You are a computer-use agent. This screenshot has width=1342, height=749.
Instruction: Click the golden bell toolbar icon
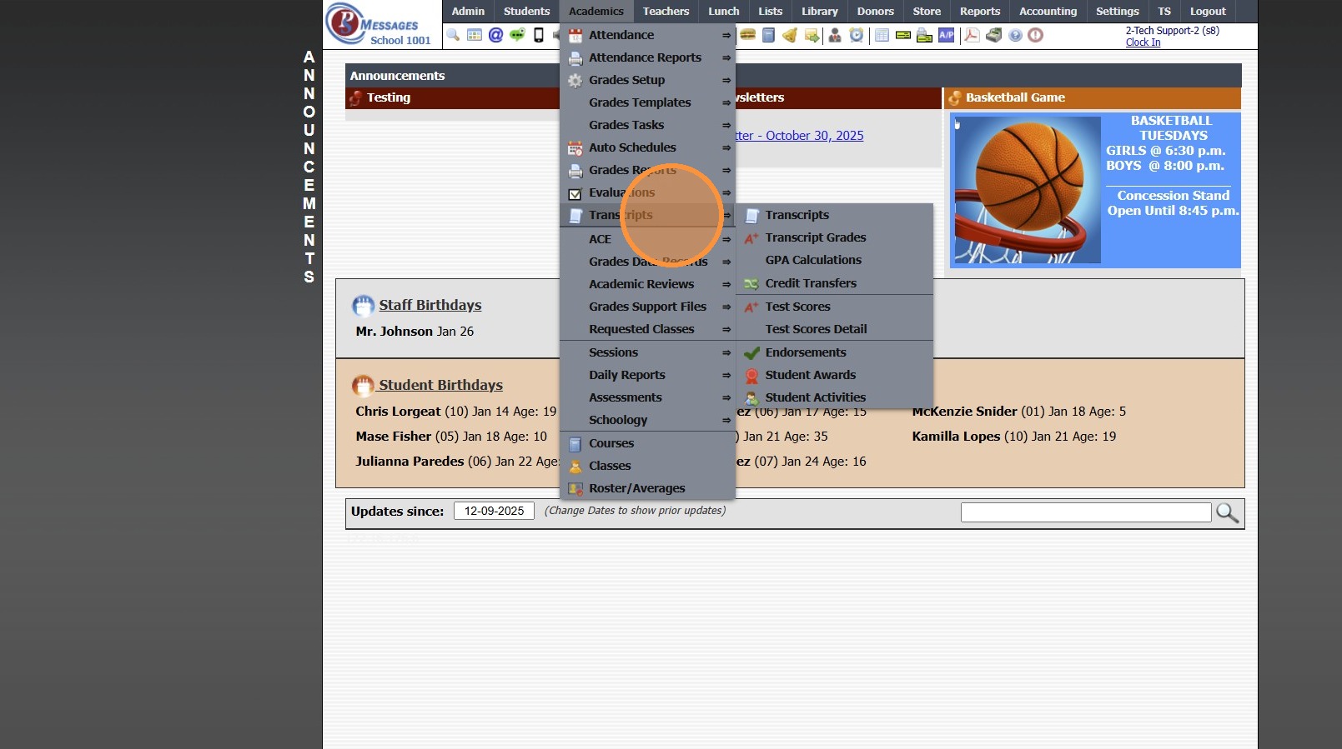[x=790, y=35]
